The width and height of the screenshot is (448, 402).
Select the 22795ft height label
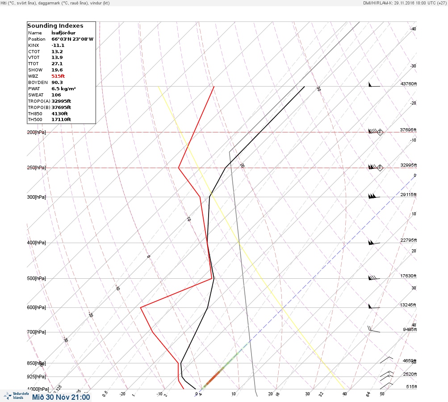pos(409,240)
